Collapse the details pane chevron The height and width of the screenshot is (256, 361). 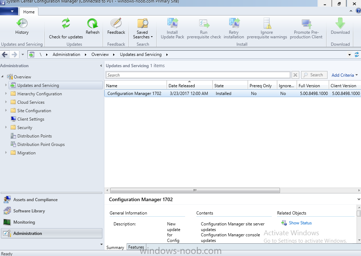click(x=359, y=199)
